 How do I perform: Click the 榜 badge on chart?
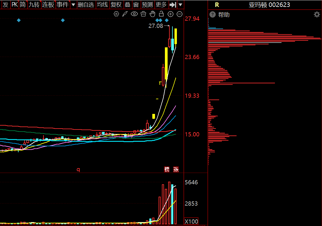(167, 169)
